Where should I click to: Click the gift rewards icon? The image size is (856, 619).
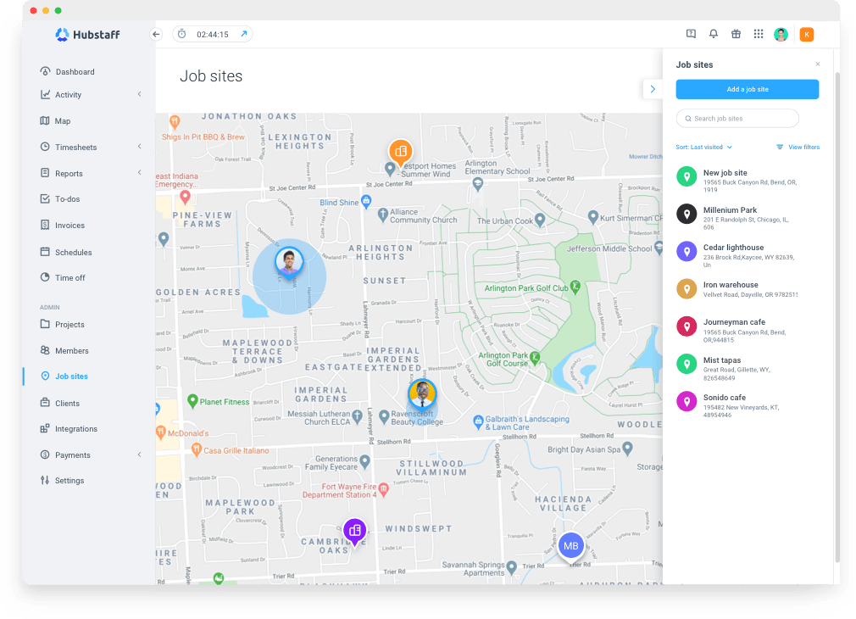(736, 34)
